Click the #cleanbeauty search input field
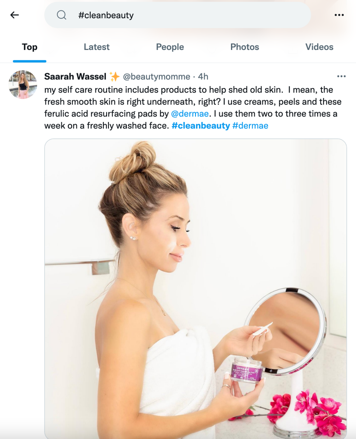The image size is (356, 439). pos(152,15)
